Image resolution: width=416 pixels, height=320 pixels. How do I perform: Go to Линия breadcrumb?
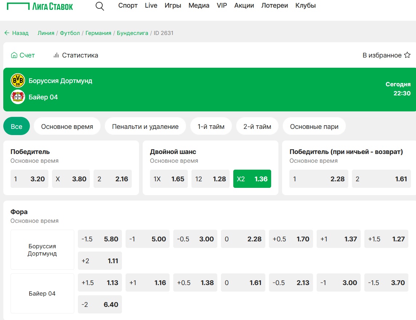[x=46, y=33]
